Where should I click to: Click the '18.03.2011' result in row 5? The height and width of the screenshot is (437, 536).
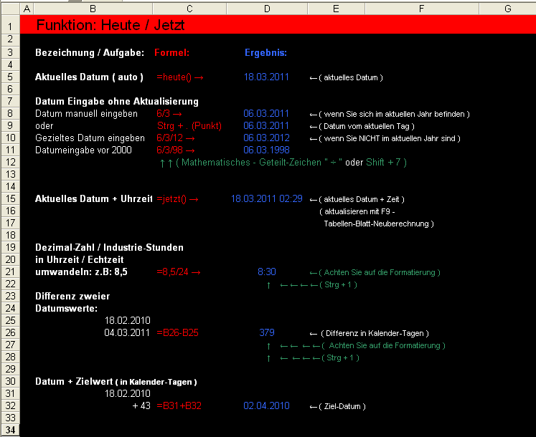tap(266, 77)
